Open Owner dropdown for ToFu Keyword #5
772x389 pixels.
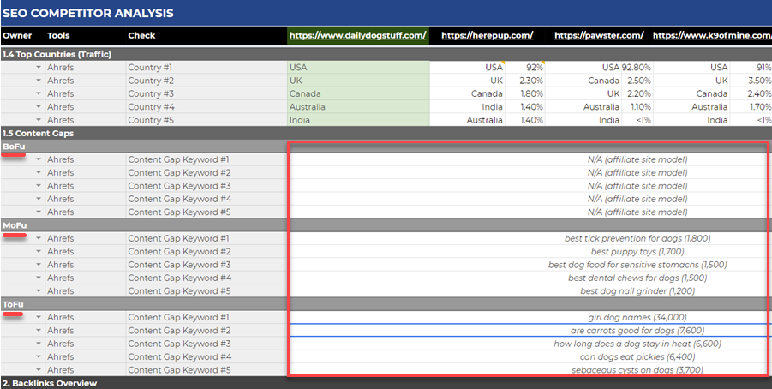38,370
